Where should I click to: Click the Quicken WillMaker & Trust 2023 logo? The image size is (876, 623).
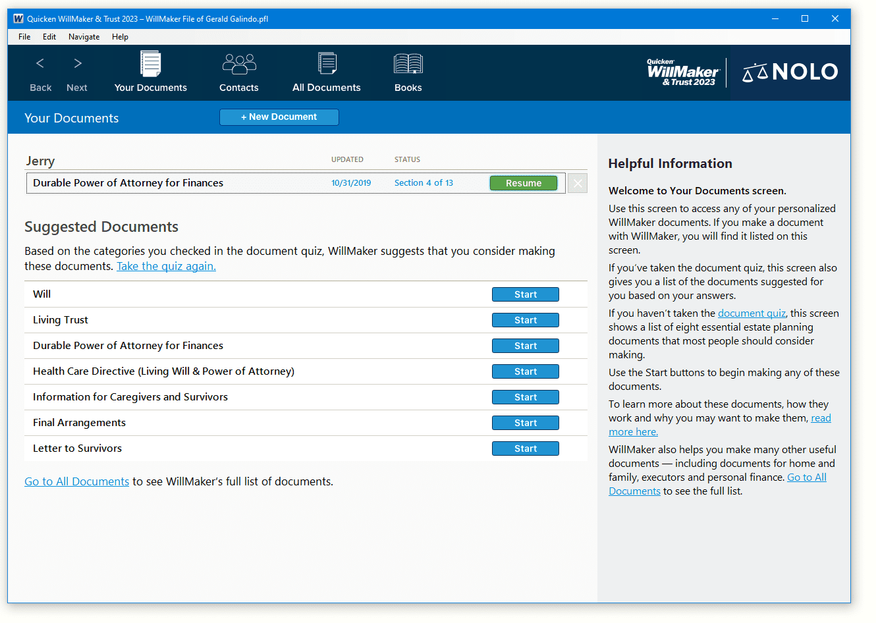click(682, 72)
